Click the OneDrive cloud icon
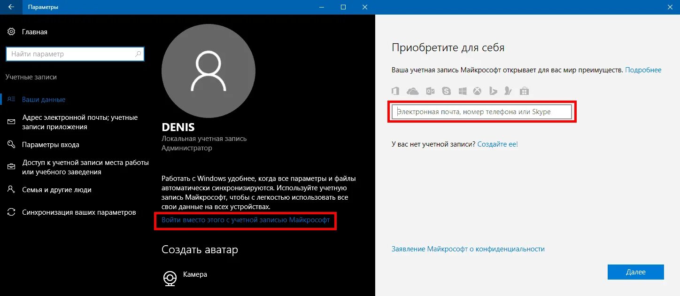This screenshot has width=680, height=296. [x=412, y=91]
